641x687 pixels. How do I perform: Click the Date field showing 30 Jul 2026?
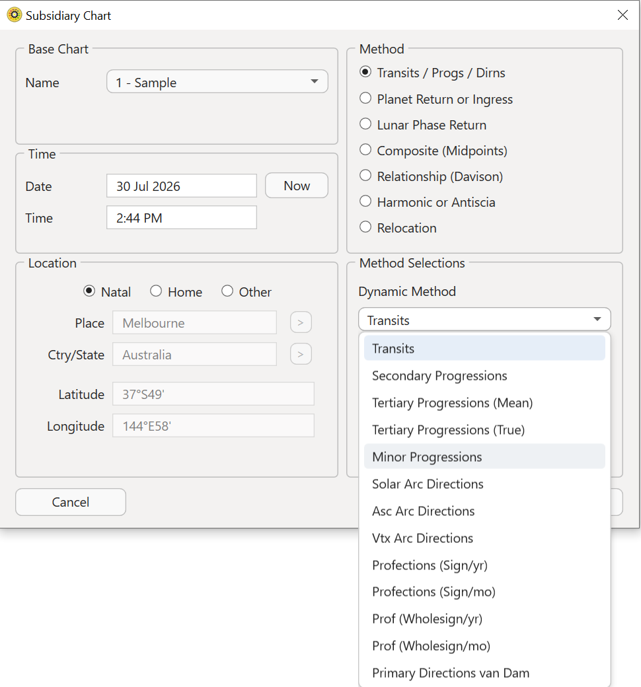[182, 186]
